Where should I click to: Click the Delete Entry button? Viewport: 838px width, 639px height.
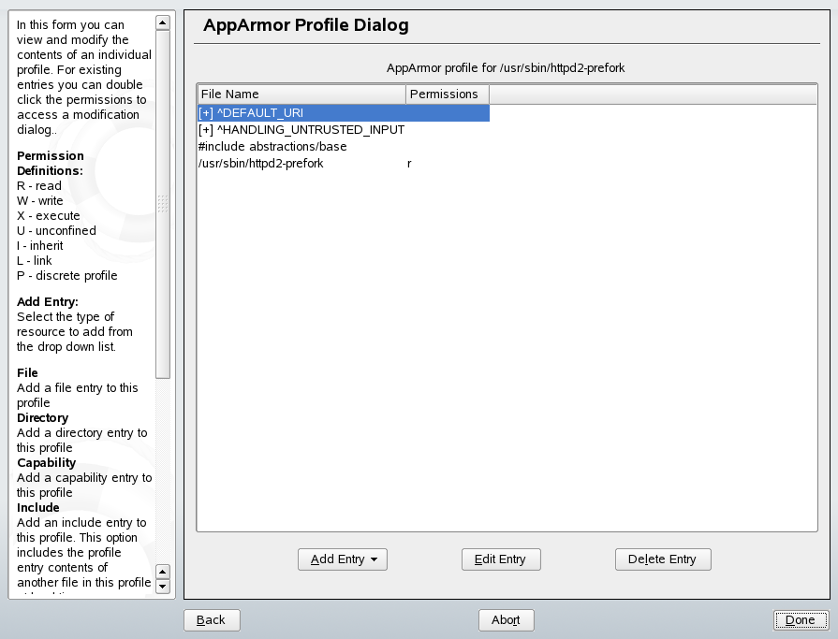coord(662,559)
